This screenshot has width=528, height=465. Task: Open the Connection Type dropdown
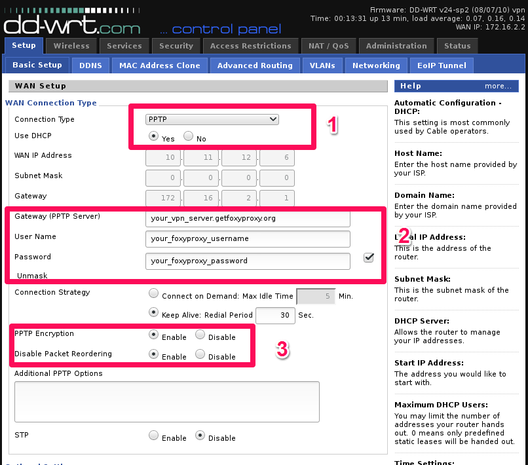click(212, 119)
